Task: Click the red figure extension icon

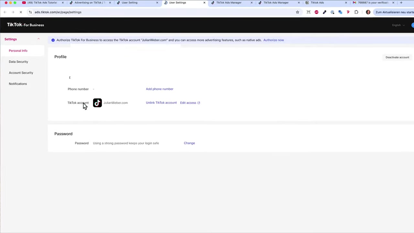Action: click(348, 12)
